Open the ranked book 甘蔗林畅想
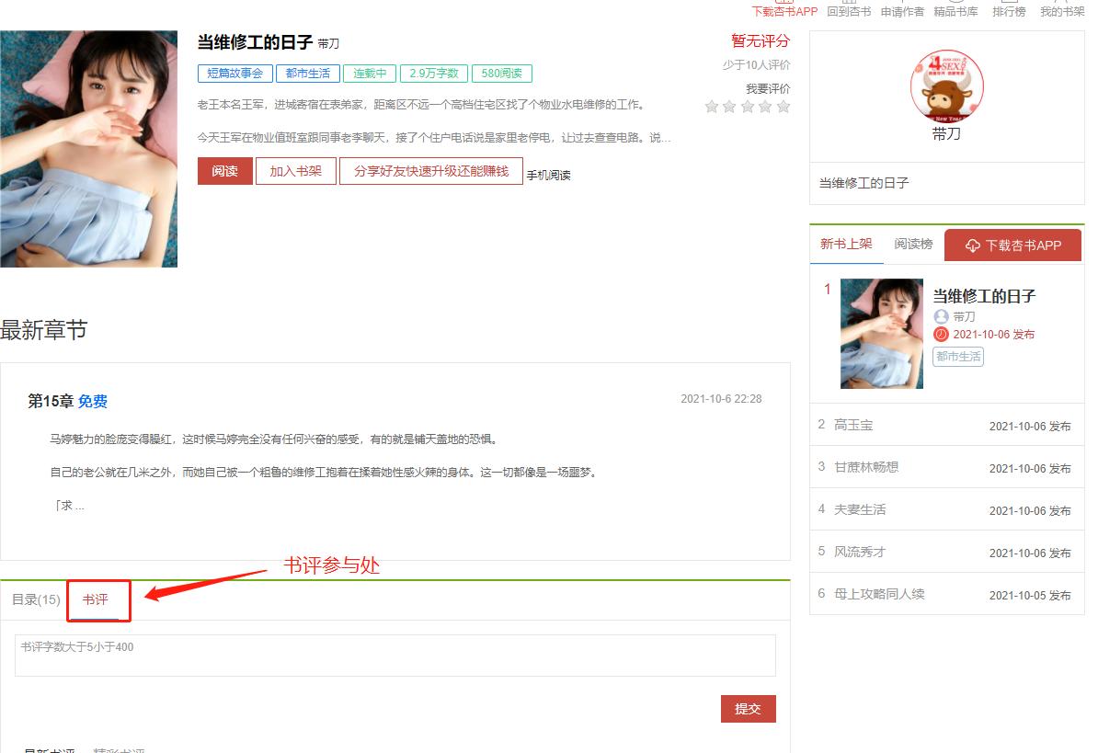The image size is (1098, 753). [866, 467]
